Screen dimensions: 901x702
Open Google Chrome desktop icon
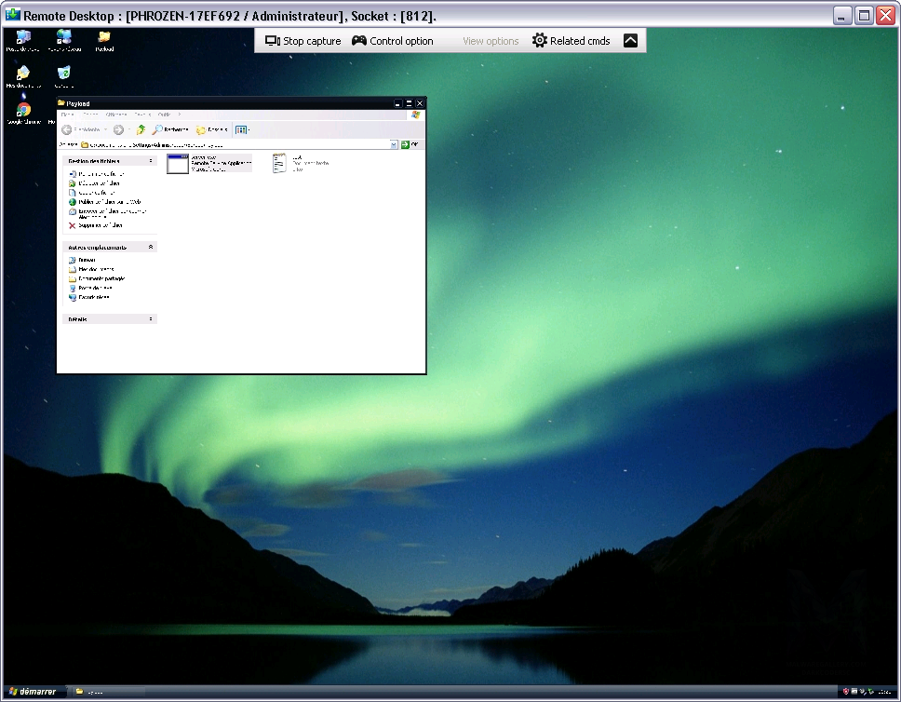(x=23, y=111)
